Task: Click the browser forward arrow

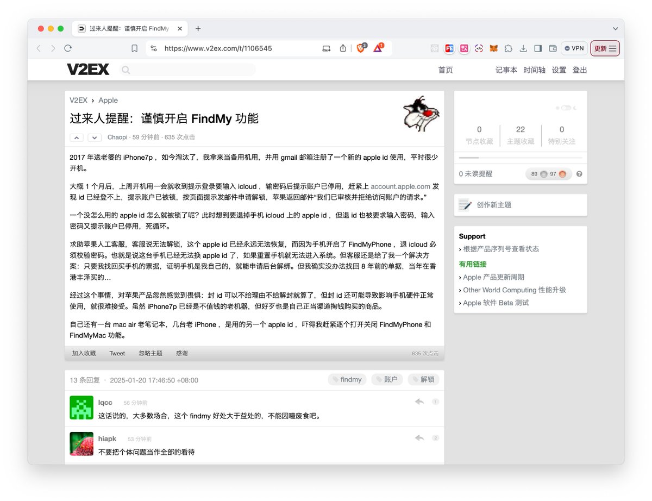Action: (x=53, y=48)
